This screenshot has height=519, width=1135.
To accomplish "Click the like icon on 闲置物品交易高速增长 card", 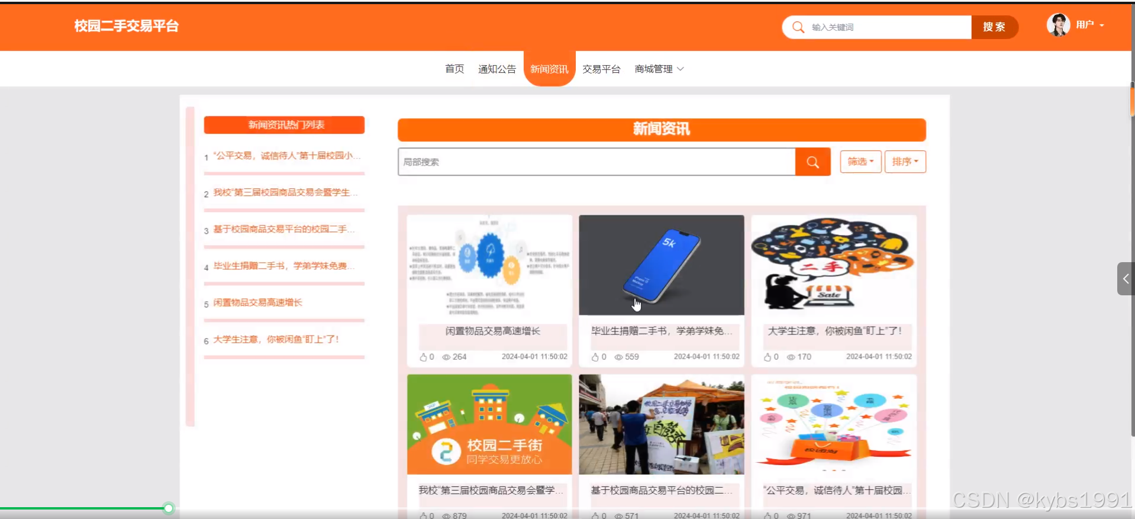I will pyautogui.click(x=423, y=357).
